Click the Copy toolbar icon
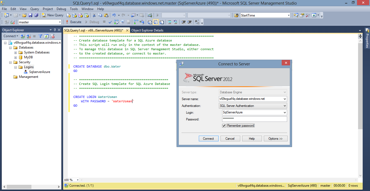The image size is (370, 191). click(x=100, y=15)
